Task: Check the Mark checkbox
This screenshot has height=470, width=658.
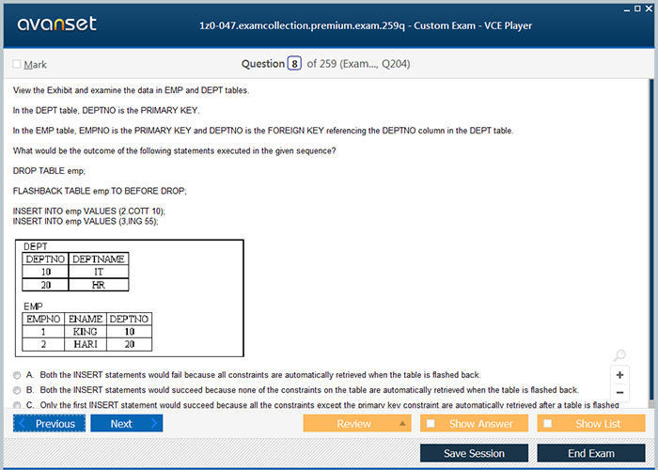Action: point(17,64)
